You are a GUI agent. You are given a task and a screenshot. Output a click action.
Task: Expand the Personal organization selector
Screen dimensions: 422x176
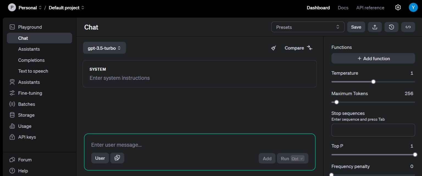[30, 8]
